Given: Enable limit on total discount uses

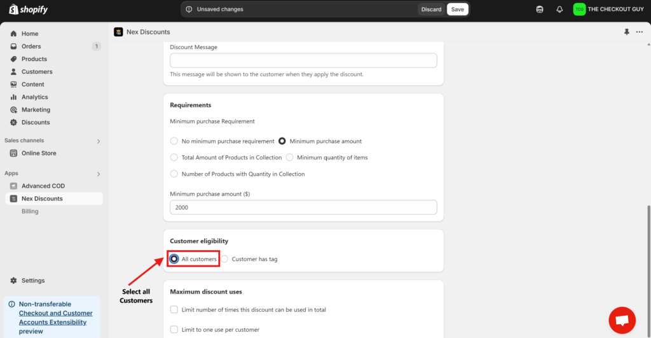Looking at the screenshot, I should 174,309.
